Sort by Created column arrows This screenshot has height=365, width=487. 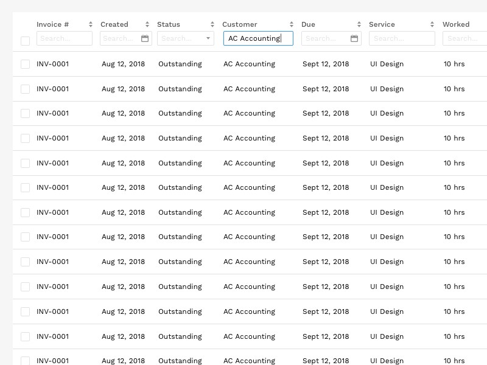coord(147,24)
